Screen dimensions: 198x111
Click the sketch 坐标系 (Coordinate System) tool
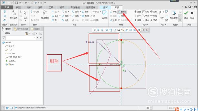(94, 20)
